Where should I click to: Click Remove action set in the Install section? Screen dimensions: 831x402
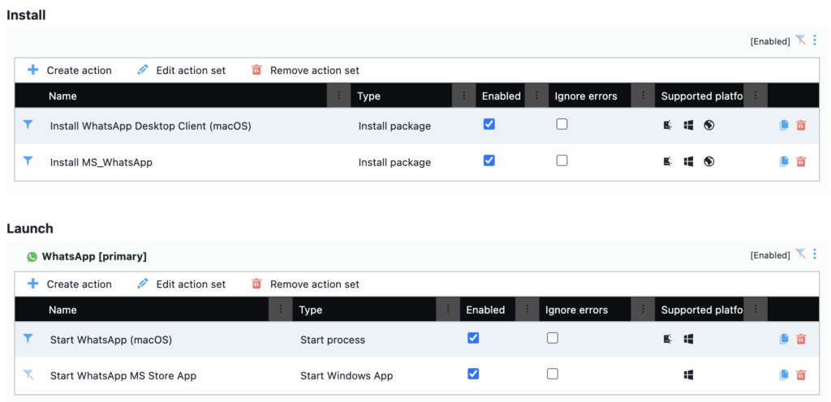pyautogui.click(x=305, y=71)
